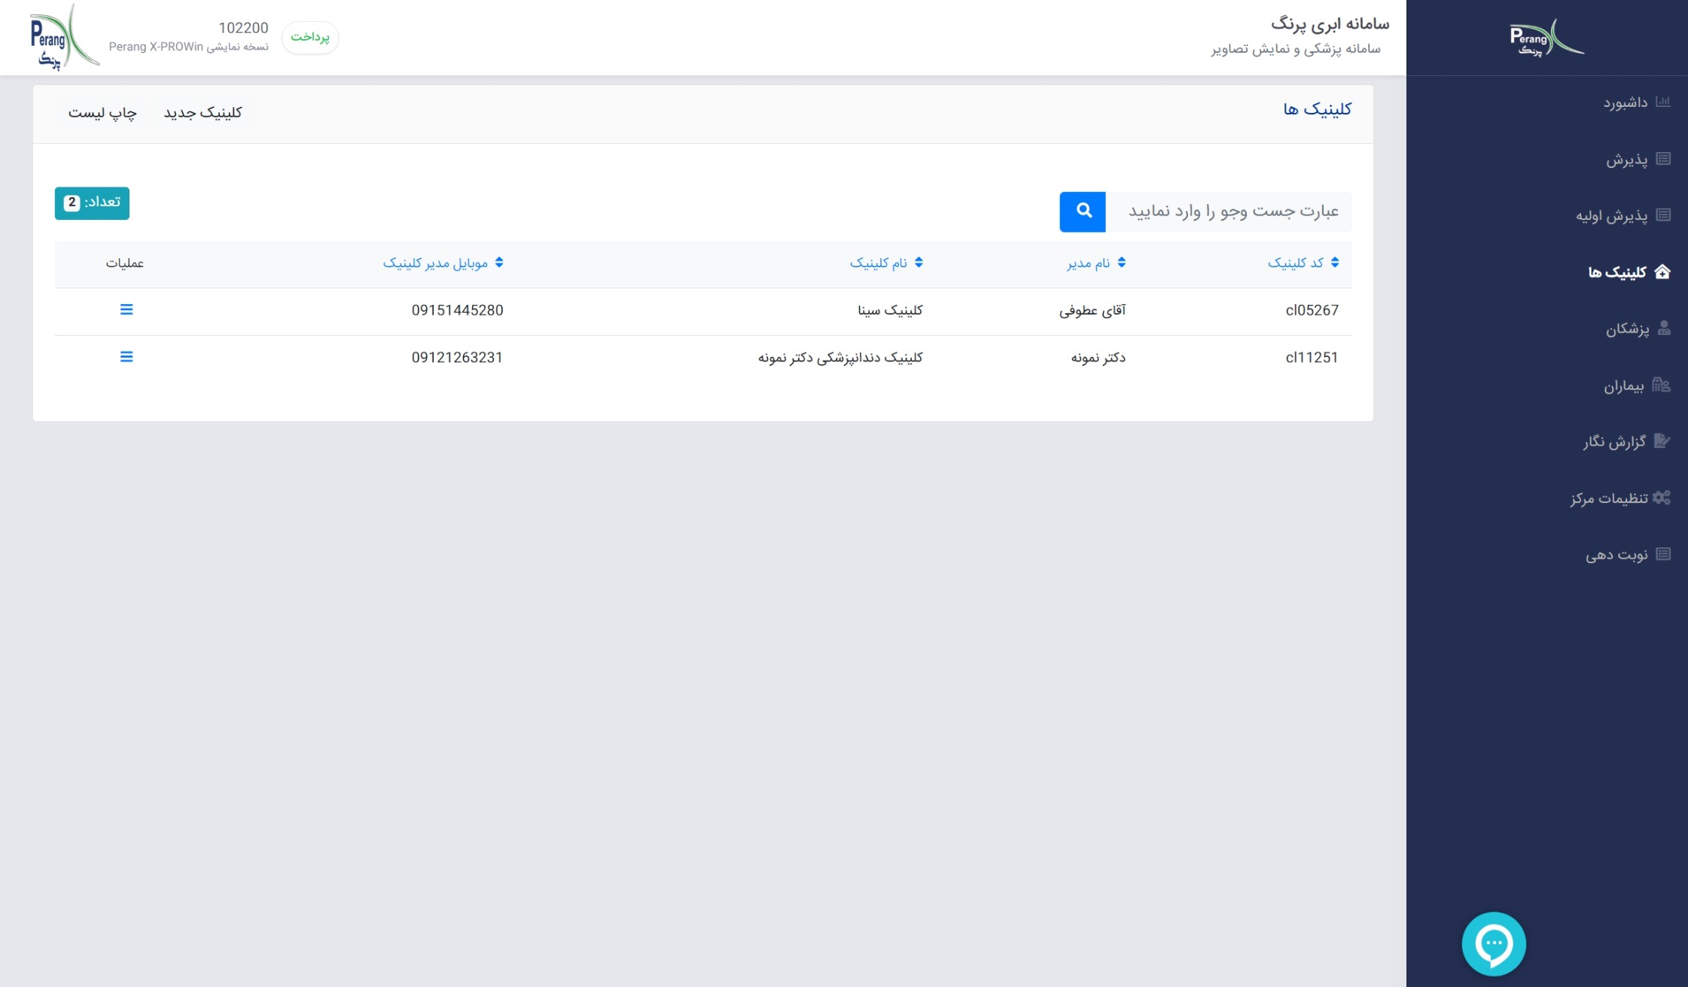
Task: Sort table by نام مدیر column
Action: (x=1095, y=263)
